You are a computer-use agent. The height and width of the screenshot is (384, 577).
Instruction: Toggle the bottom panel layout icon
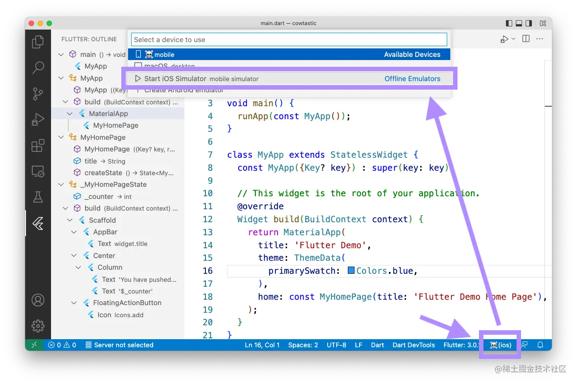[x=519, y=23]
